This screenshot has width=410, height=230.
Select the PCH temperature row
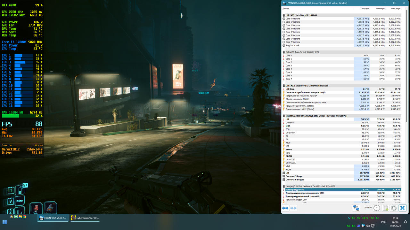[343, 129]
